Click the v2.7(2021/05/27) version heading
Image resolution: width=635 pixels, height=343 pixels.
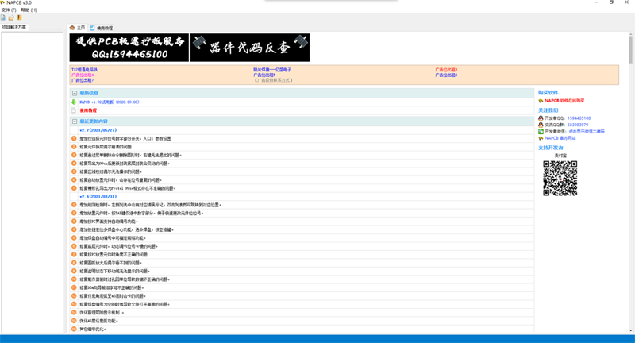[x=98, y=130]
